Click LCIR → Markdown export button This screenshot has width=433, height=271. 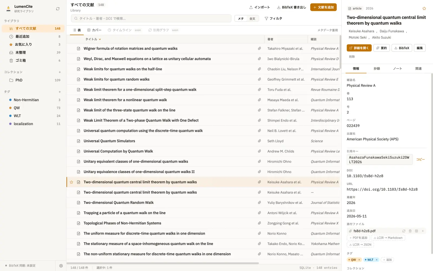tap(388, 238)
